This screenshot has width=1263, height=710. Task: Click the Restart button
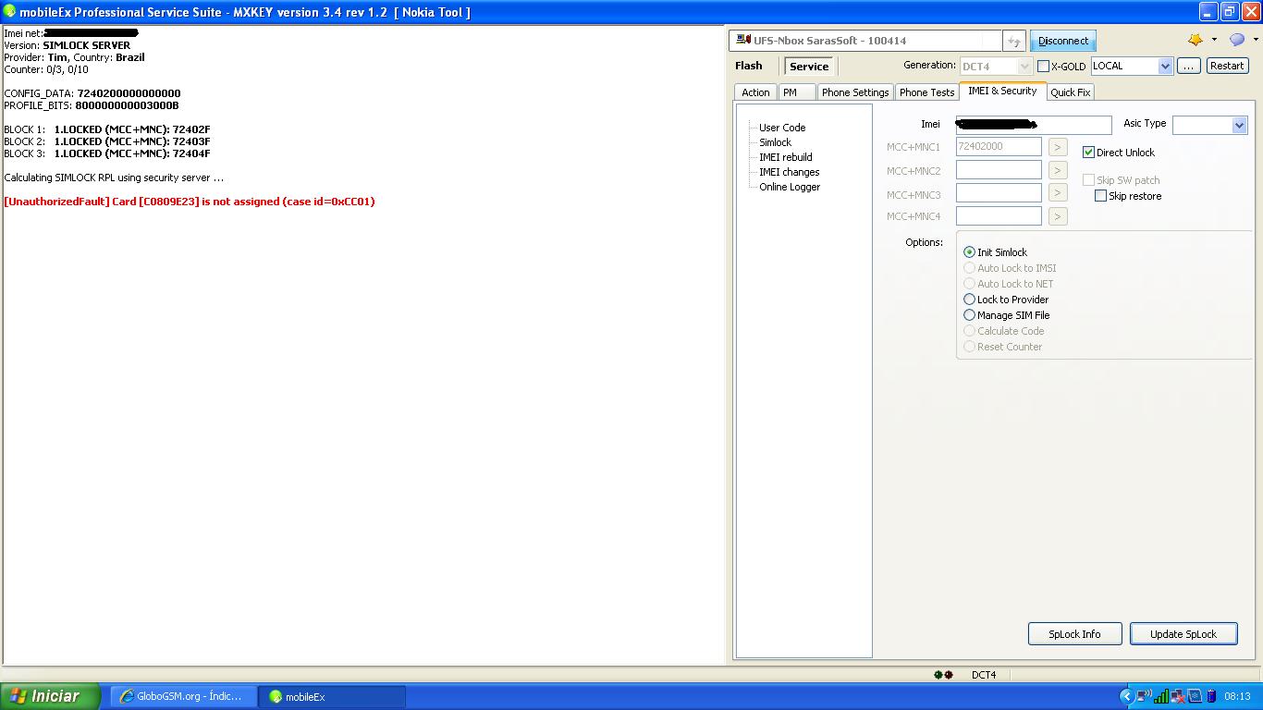click(x=1227, y=67)
